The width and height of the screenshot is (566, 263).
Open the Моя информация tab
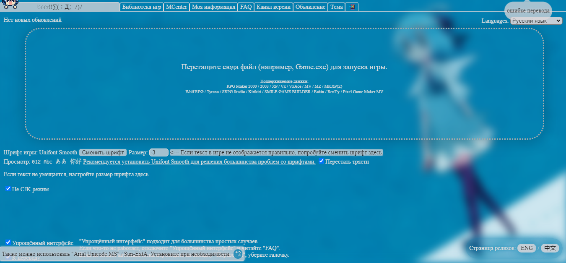pos(213,7)
